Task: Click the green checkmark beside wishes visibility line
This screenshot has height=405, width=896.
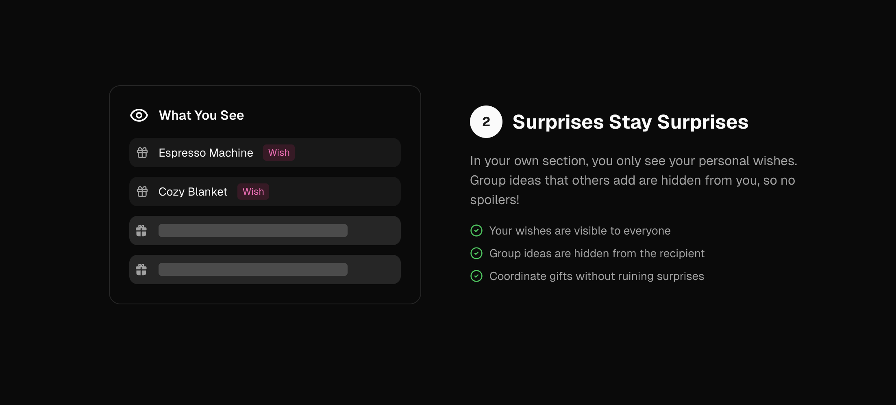Action: [476, 231]
